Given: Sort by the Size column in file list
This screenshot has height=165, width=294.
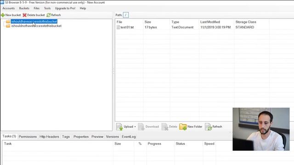Looking at the screenshot, I should [x=148, y=22].
